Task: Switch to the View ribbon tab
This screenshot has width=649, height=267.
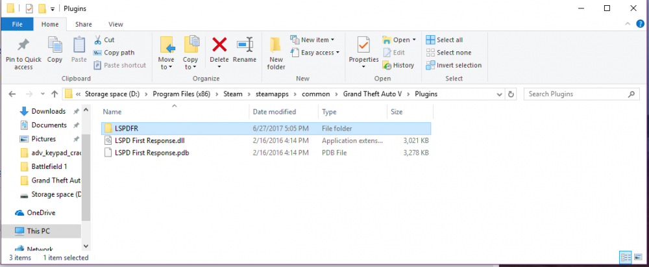Action: click(116, 25)
